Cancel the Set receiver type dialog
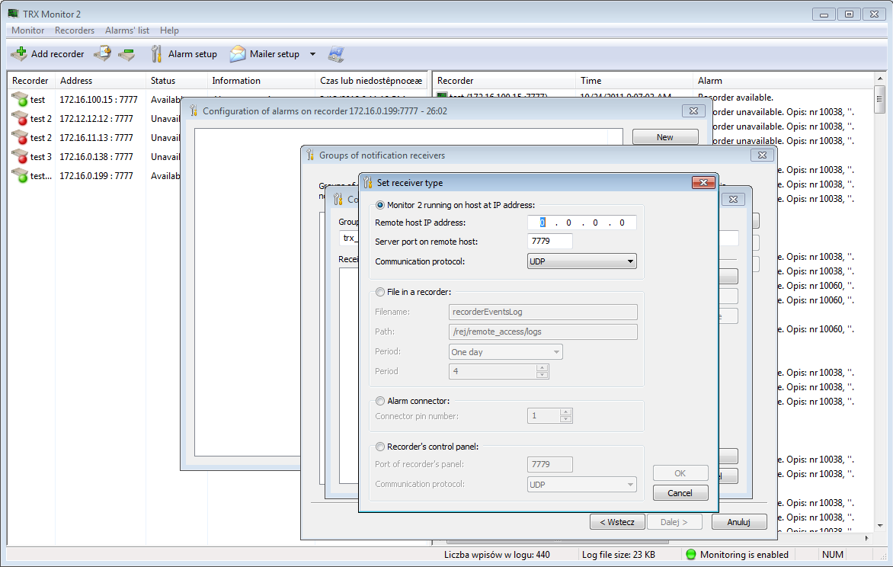Viewport: 893px width, 567px height. click(680, 493)
